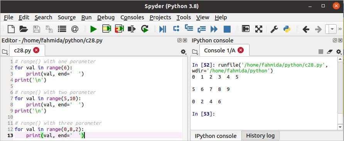The height and width of the screenshot is (141, 344).
Task: Open the IPython console options gear menu
Action: pos(339,52)
